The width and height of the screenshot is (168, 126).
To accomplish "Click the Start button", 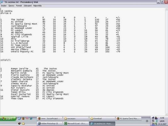I will [x=8, y=118].
